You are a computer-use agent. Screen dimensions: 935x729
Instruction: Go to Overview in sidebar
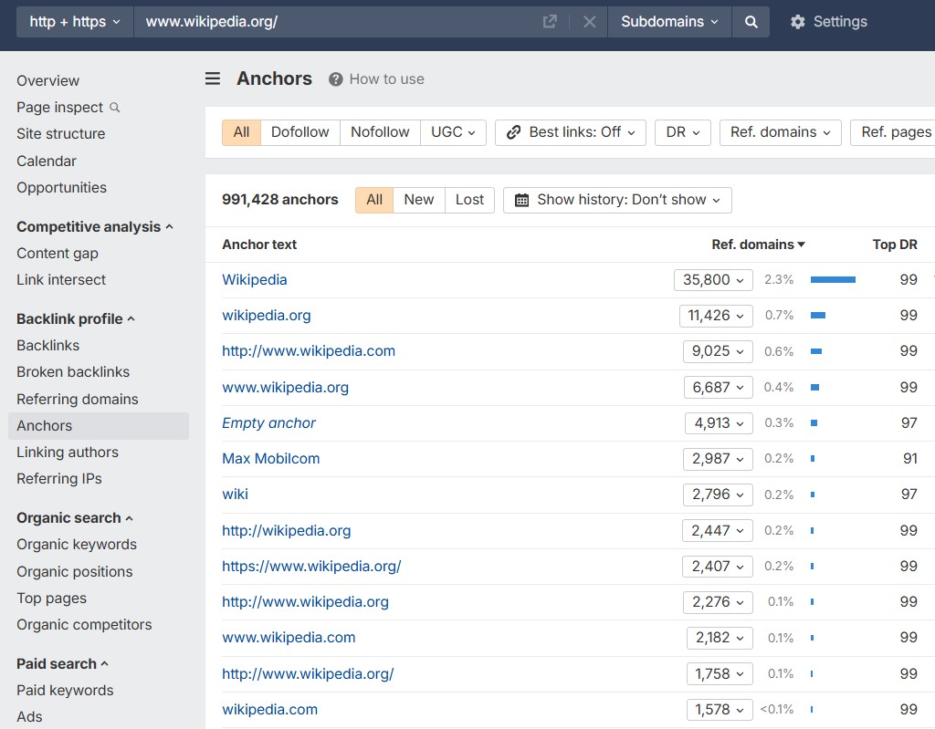(47, 81)
